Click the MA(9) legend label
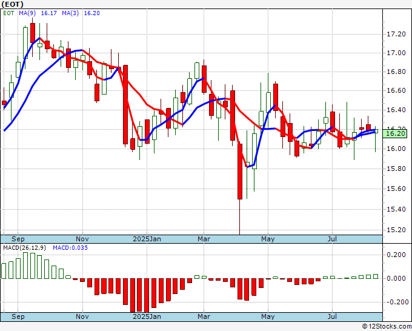Viewport: 412px width, 331px height. click(27, 13)
